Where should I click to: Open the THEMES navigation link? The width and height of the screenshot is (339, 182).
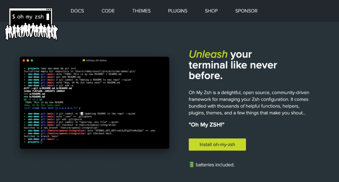click(x=141, y=11)
